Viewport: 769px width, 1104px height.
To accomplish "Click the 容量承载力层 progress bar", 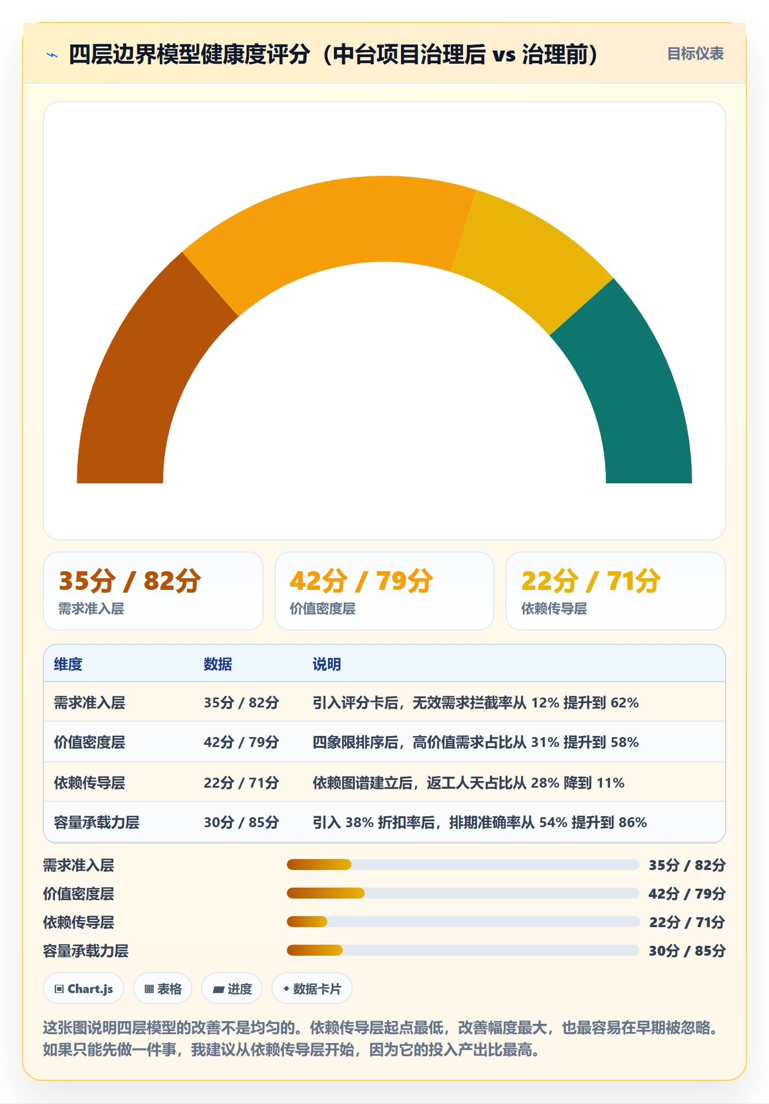I will (462, 950).
